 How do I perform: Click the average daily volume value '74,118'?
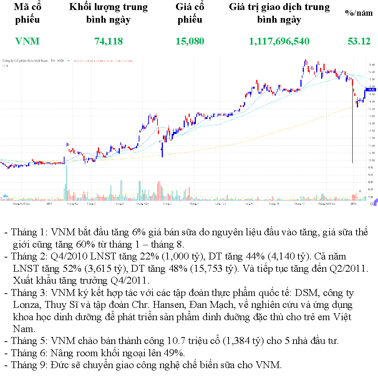(108, 41)
